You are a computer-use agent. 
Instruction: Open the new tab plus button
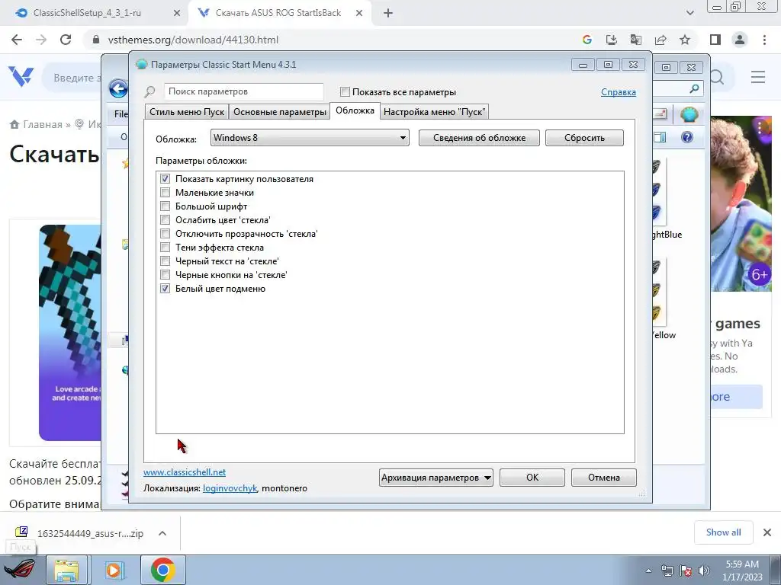(x=388, y=14)
